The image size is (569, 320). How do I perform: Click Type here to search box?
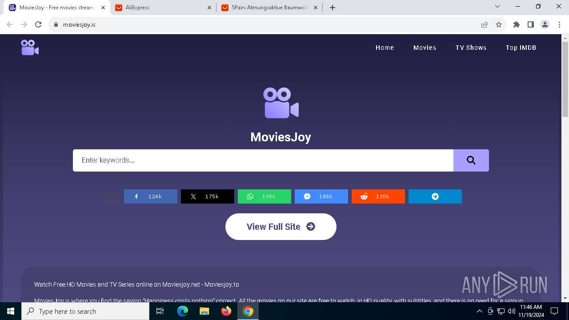[85, 311]
